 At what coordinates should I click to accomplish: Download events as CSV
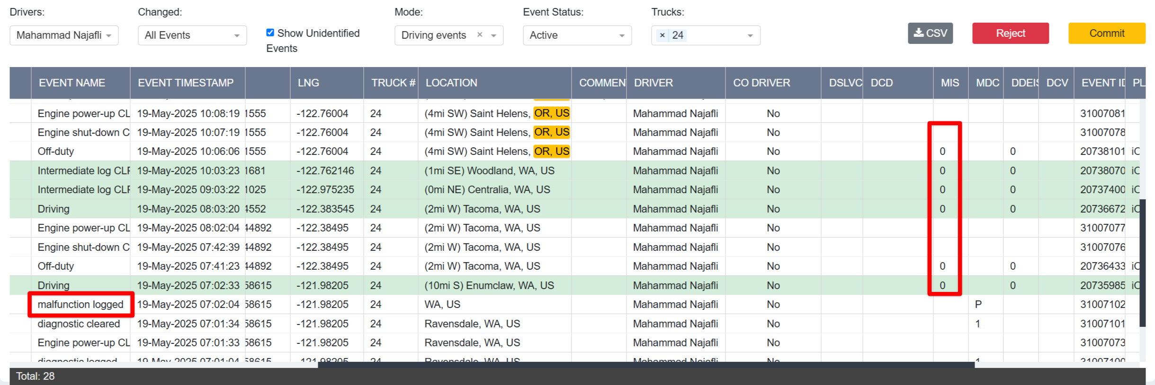[x=930, y=33]
